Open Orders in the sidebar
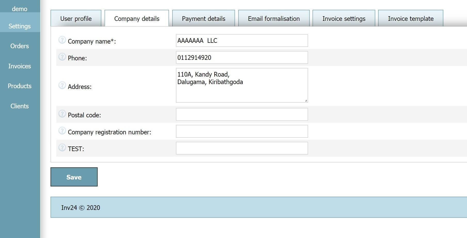The width and height of the screenshot is (467, 238). pos(20,46)
